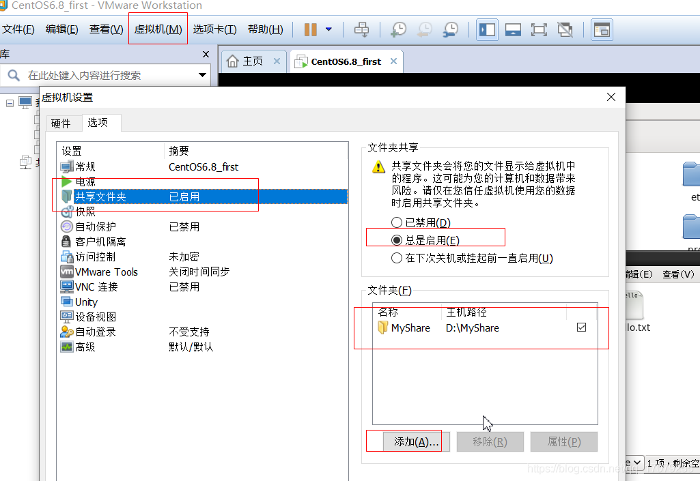This screenshot has height=481, width=700.
Task: Select the 已禁用(D) radio button
Action: (396, 222)
